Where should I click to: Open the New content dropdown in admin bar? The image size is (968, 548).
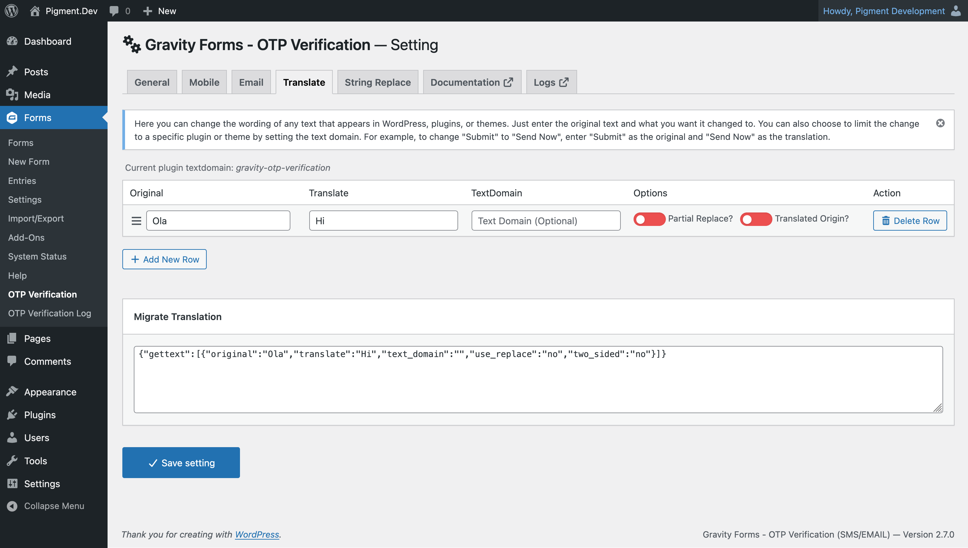[x=160, y=11]
